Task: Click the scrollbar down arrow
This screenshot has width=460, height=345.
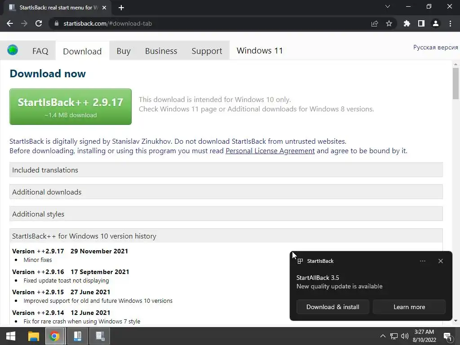Action: point(456,321)
